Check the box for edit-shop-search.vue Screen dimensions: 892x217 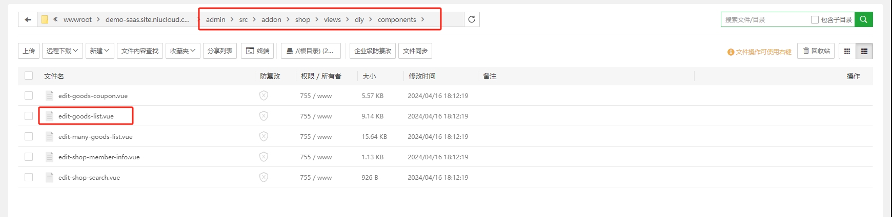[x=29, y=177]
